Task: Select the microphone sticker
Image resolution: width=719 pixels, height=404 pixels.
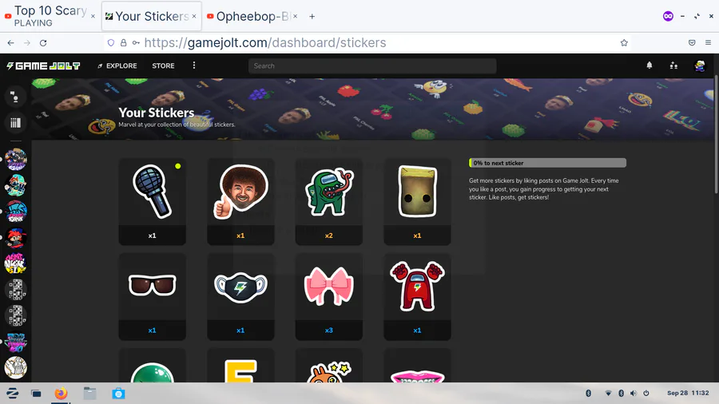Action: pyautogui.click(x=153, y=201)
